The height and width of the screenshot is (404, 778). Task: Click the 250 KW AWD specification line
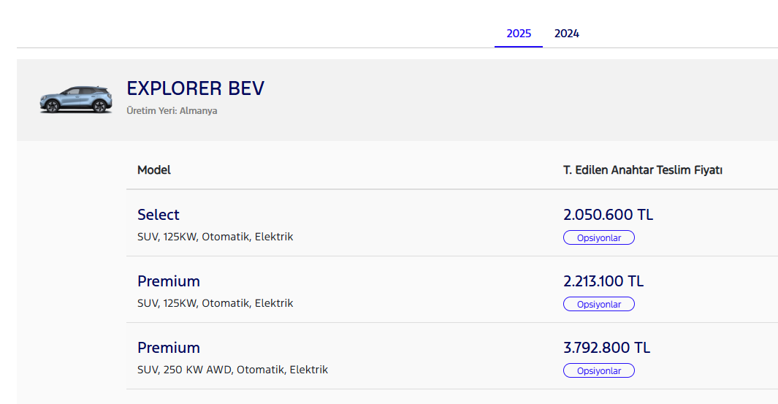click(232, 370)
